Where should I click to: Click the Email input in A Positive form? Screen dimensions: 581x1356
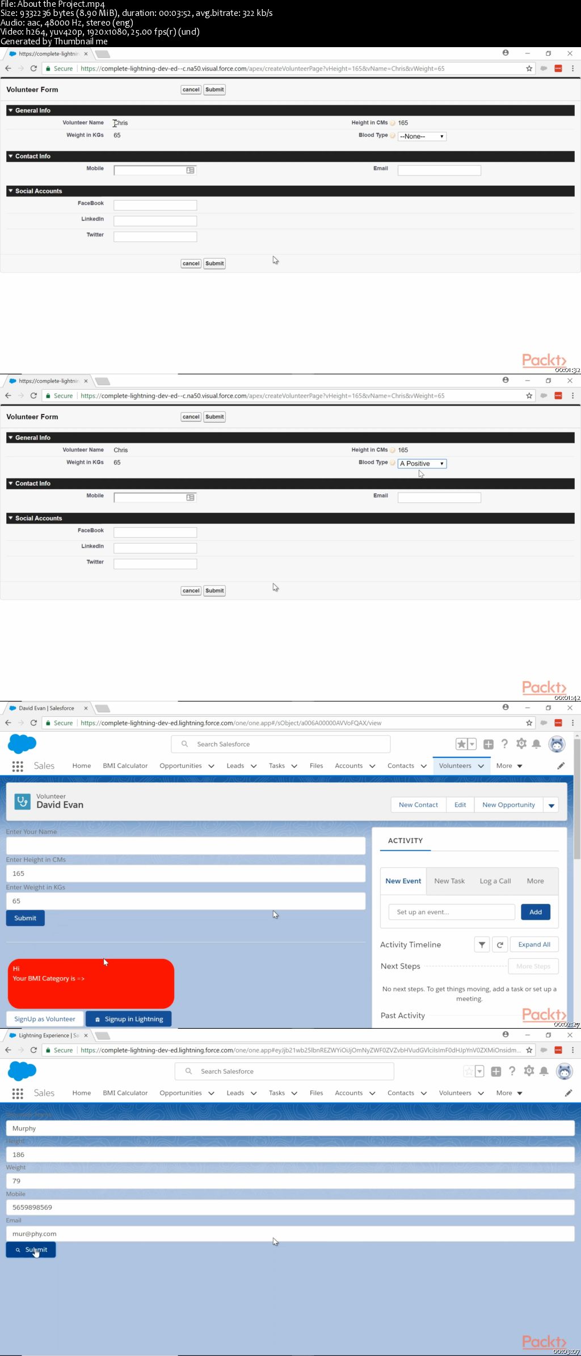coord(439,498)
